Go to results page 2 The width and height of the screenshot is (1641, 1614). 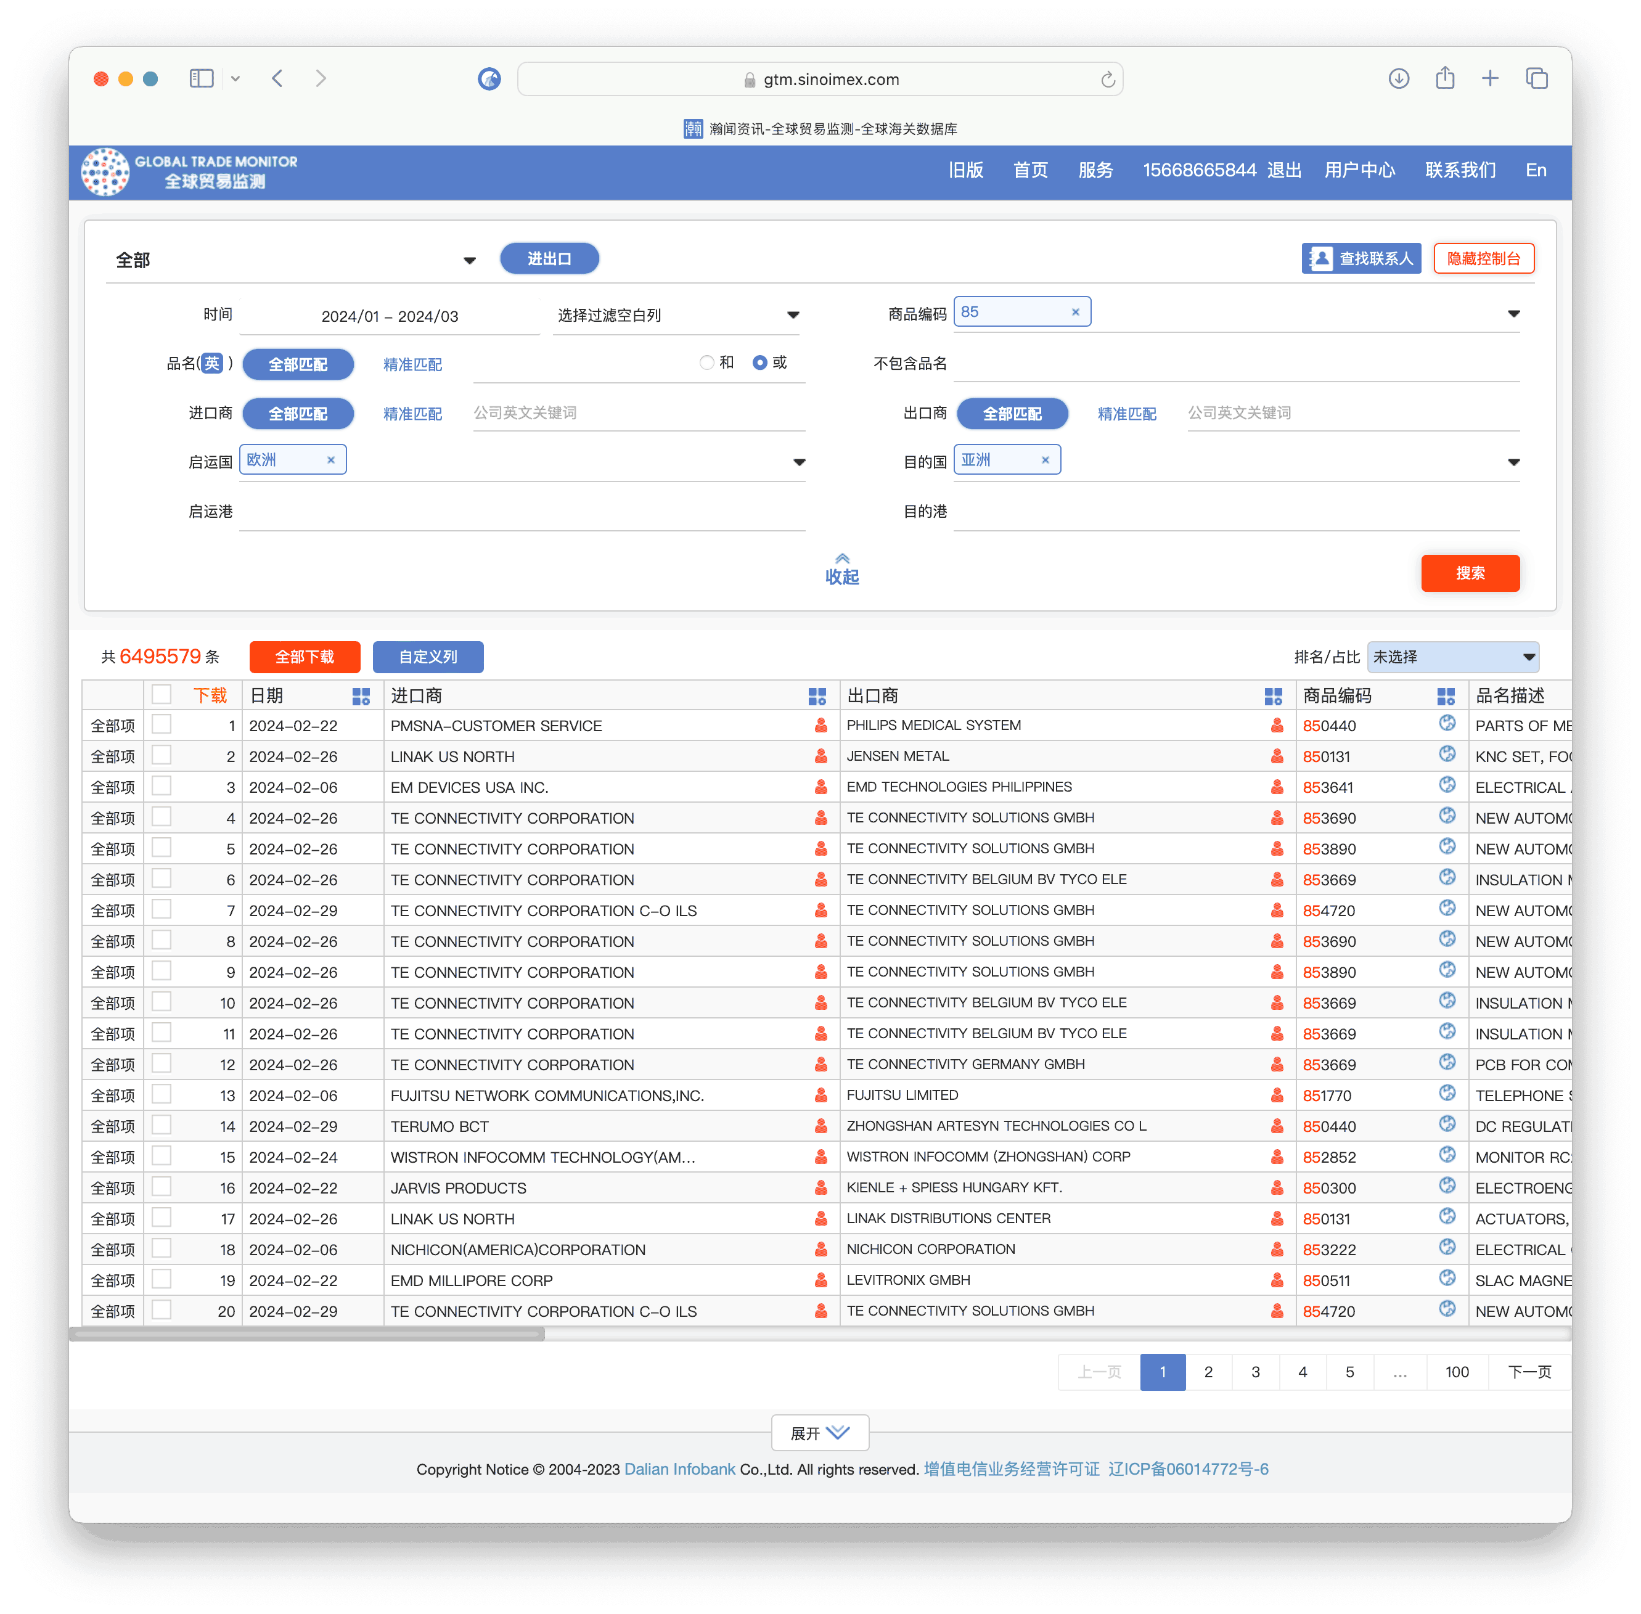pyautogui.click(x=1208, y=1372)
